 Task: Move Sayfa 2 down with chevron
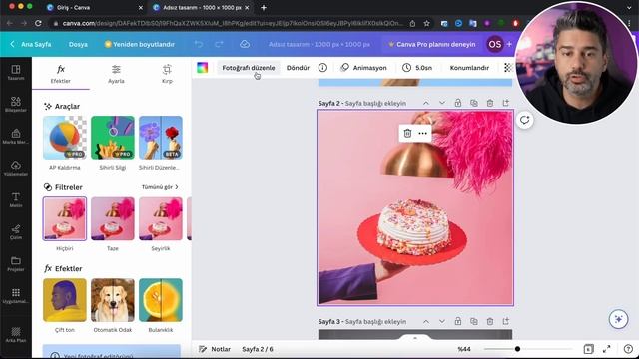click(x=442, y=103)
